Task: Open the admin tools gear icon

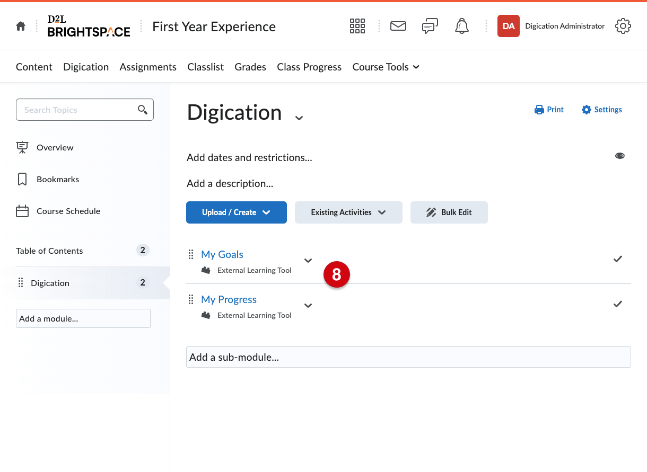Action: (623, 26)
